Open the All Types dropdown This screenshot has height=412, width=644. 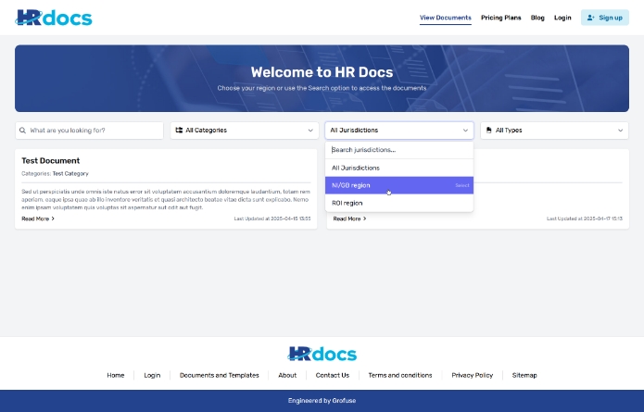pos(554,131)
